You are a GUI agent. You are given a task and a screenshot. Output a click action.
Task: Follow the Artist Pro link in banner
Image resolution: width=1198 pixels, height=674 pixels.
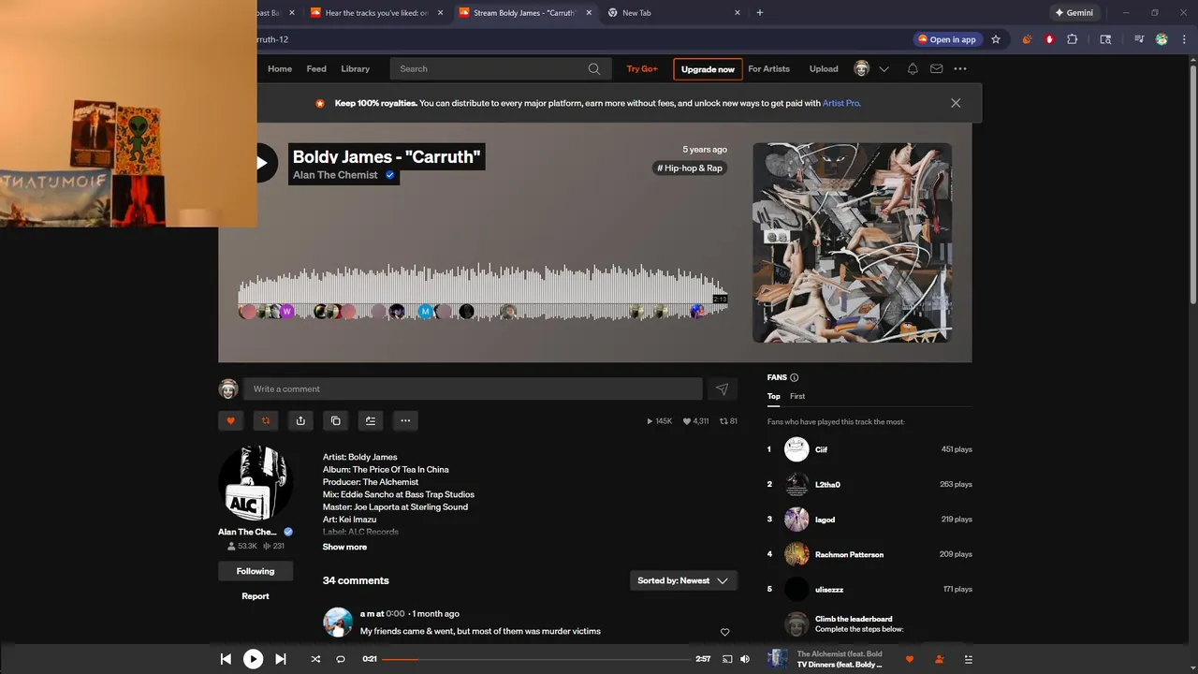pos(841,103)
